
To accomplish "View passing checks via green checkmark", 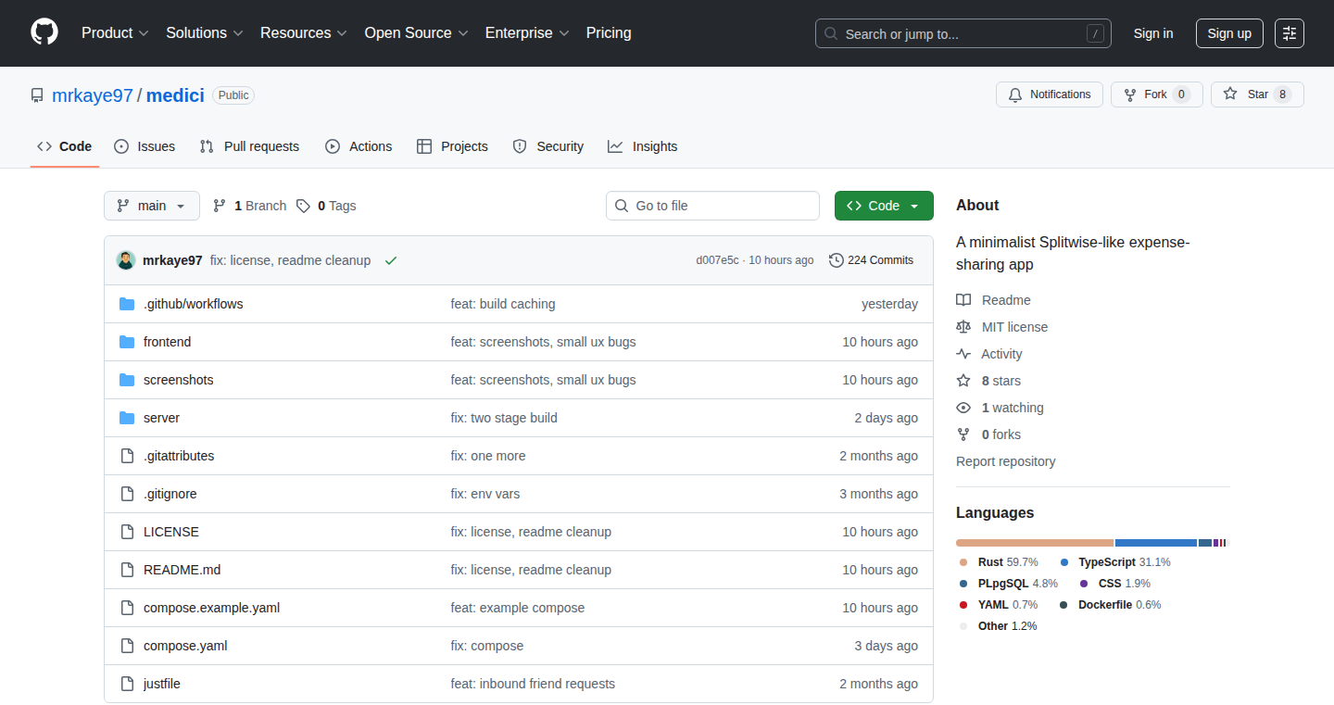I will (391, 260).
